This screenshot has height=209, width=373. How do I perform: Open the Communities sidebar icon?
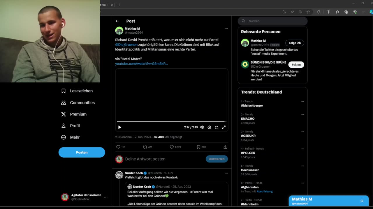tap(64, 102)
